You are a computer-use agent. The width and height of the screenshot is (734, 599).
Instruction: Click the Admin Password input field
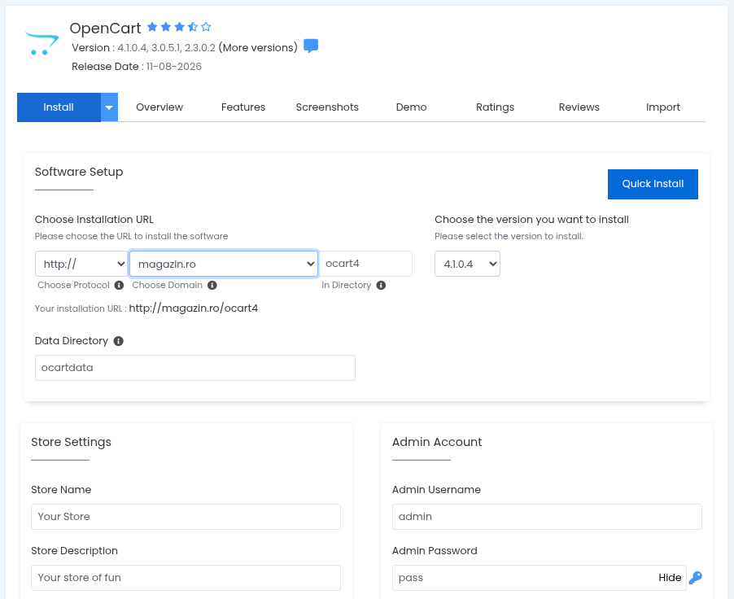pos(540,578)
